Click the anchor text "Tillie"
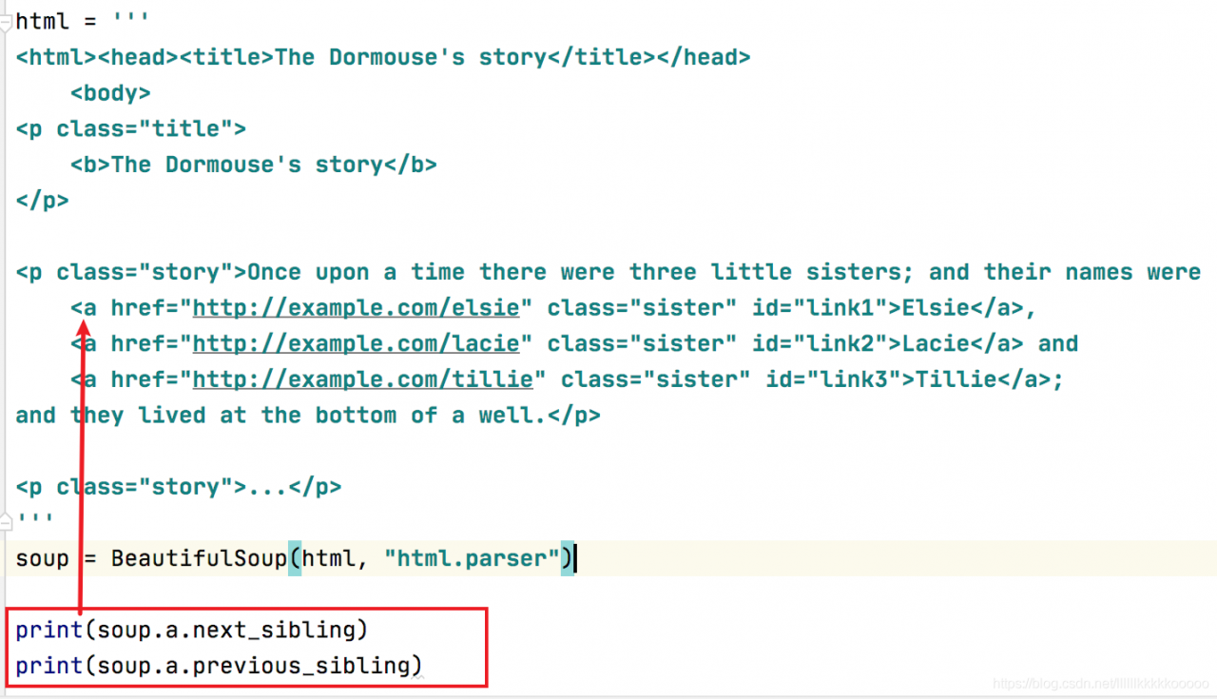The height and width of the screenshot is (699, 1217). pos(956,379)
